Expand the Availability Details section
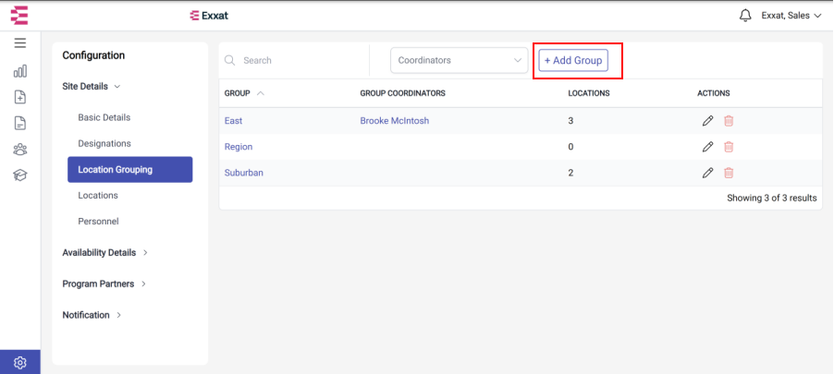The width and height of the screenshot is (834, 374). pos(104,253)
